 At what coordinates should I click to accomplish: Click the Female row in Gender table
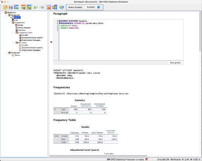click(x=86, y=136)
